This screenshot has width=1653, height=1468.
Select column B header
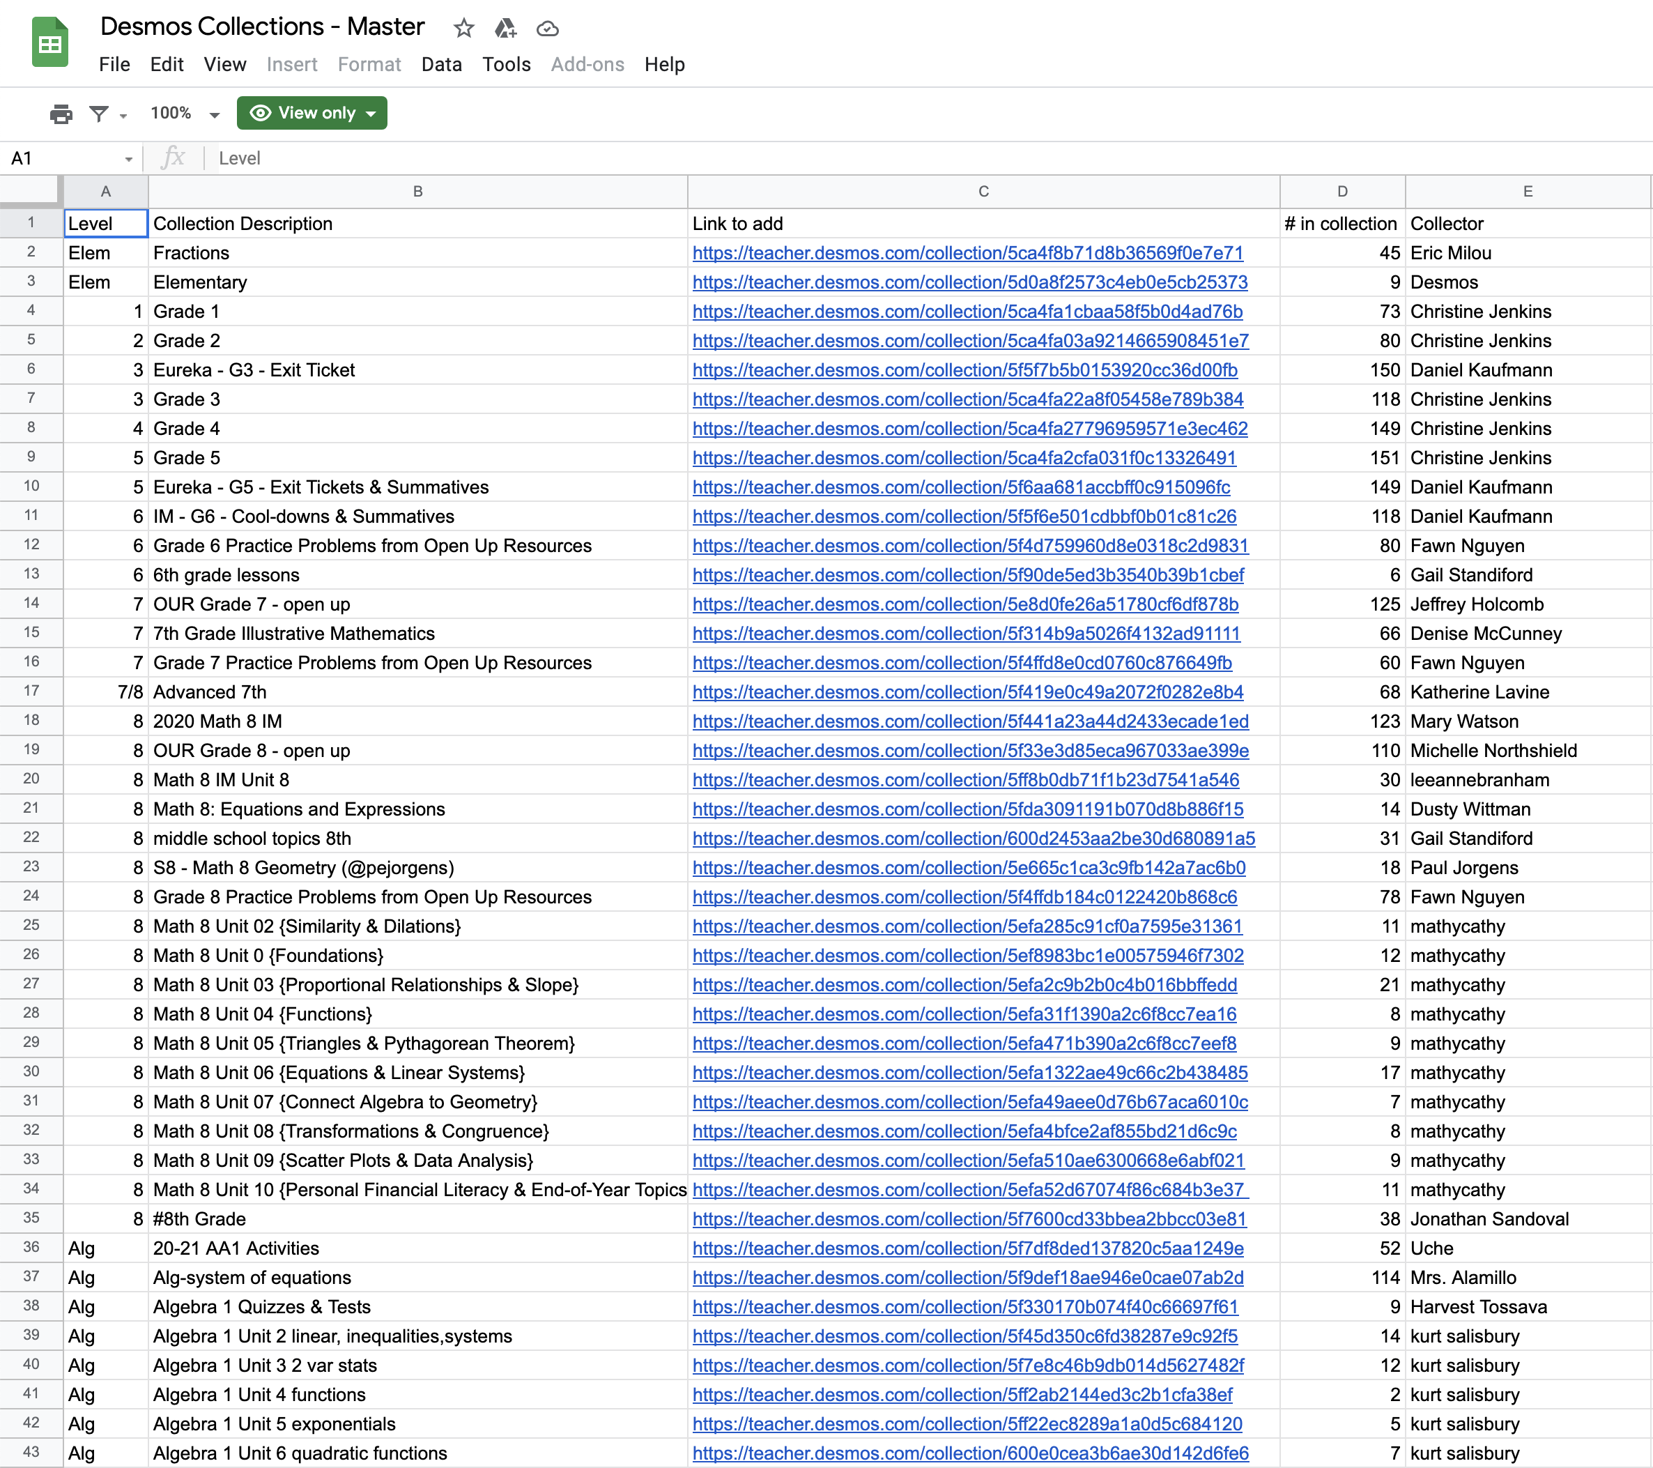pyautogui.click(x=418, y=192)
